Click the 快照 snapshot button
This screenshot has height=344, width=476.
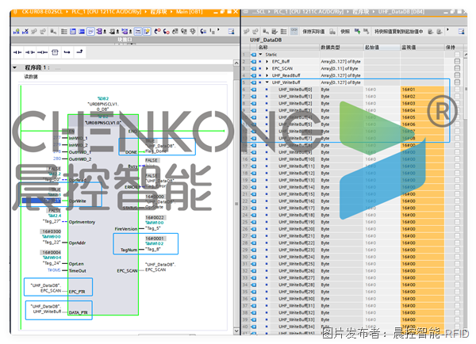point(345,32)
